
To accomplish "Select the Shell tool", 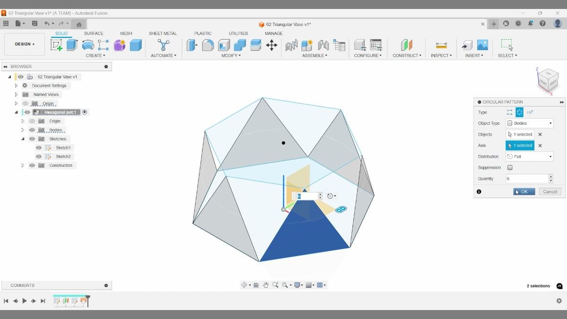I will [x=224, y=45].
